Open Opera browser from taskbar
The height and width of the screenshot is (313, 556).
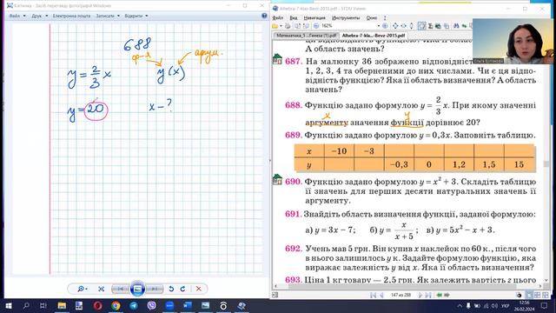[x=98, y=305]
